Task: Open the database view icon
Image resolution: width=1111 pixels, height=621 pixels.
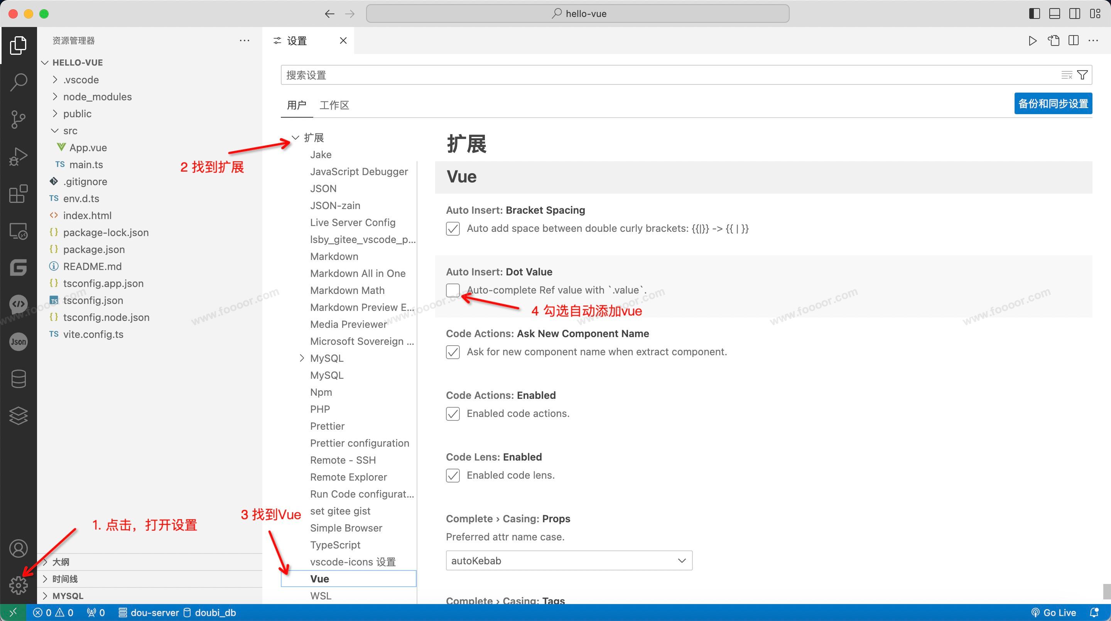Action: point(18,379)
